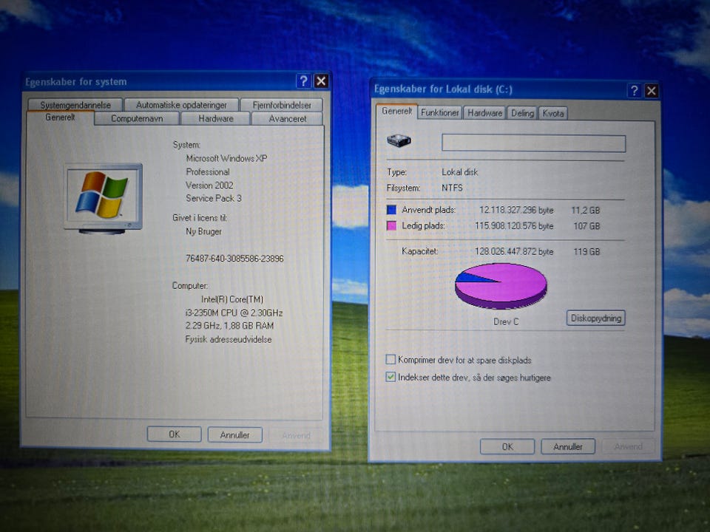Image resolution: width=710 pixels, height=532 pixels.
Task: Click the Version 2002 text
Action: pyautogui.click(x=209, y=185)
